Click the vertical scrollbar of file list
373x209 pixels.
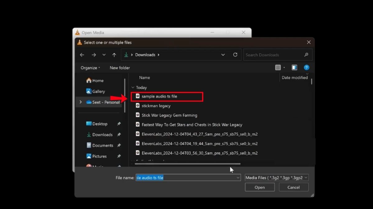[x=311, y=81]
